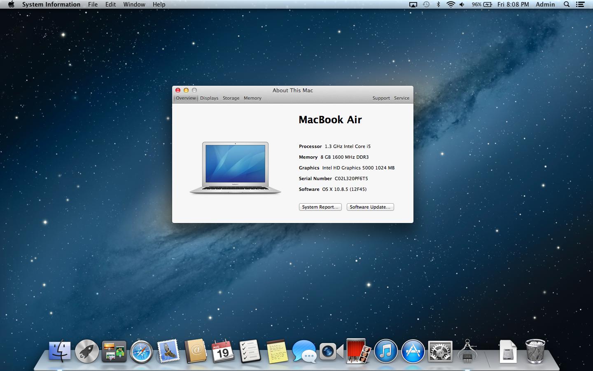This screenshot has width=593, height=371.
Task: Launch Launchpad rocket icon in dock
Action: (x=87, y=352)
